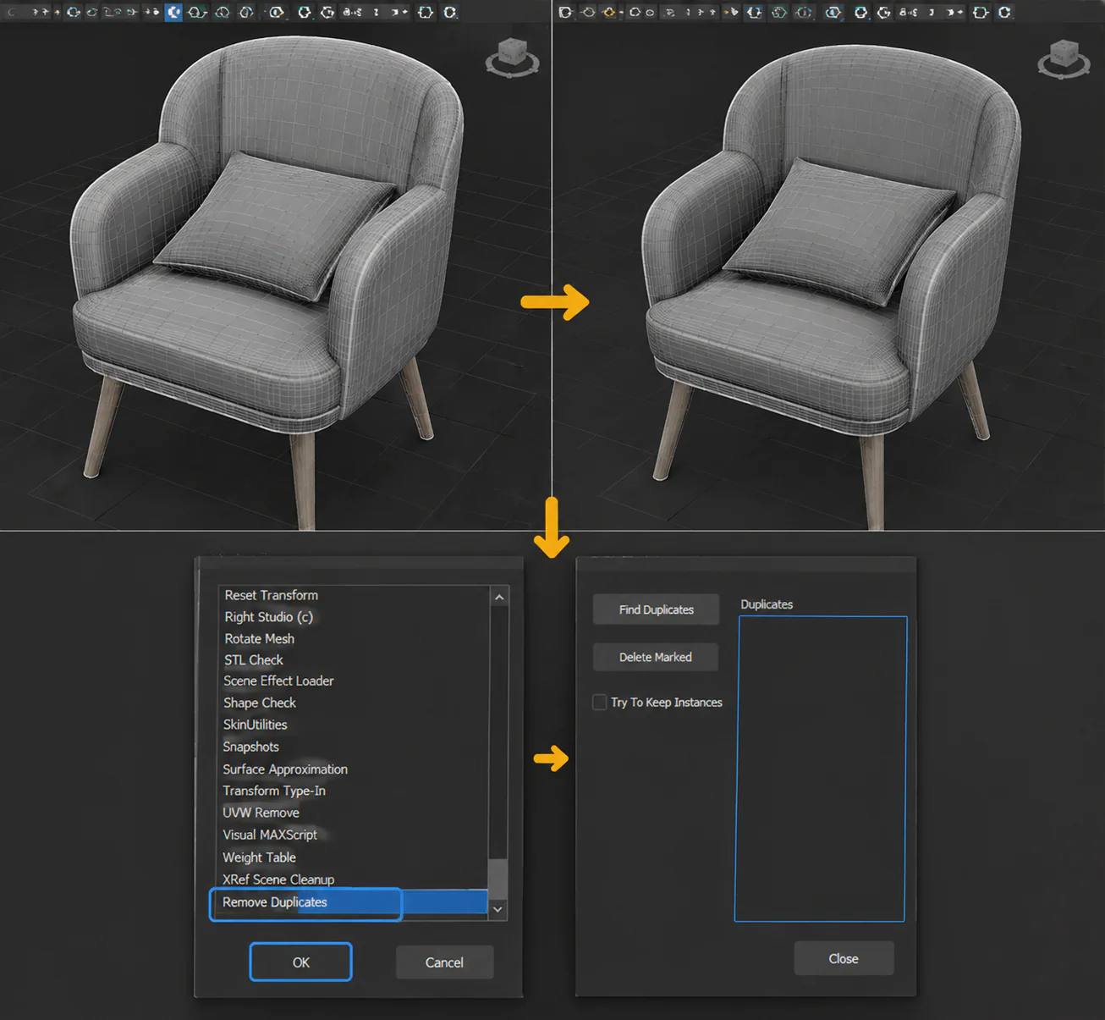Click the utilities list scroll up arrow
Viewport: 1105px width, 1020px height.
tap(498, 597)
